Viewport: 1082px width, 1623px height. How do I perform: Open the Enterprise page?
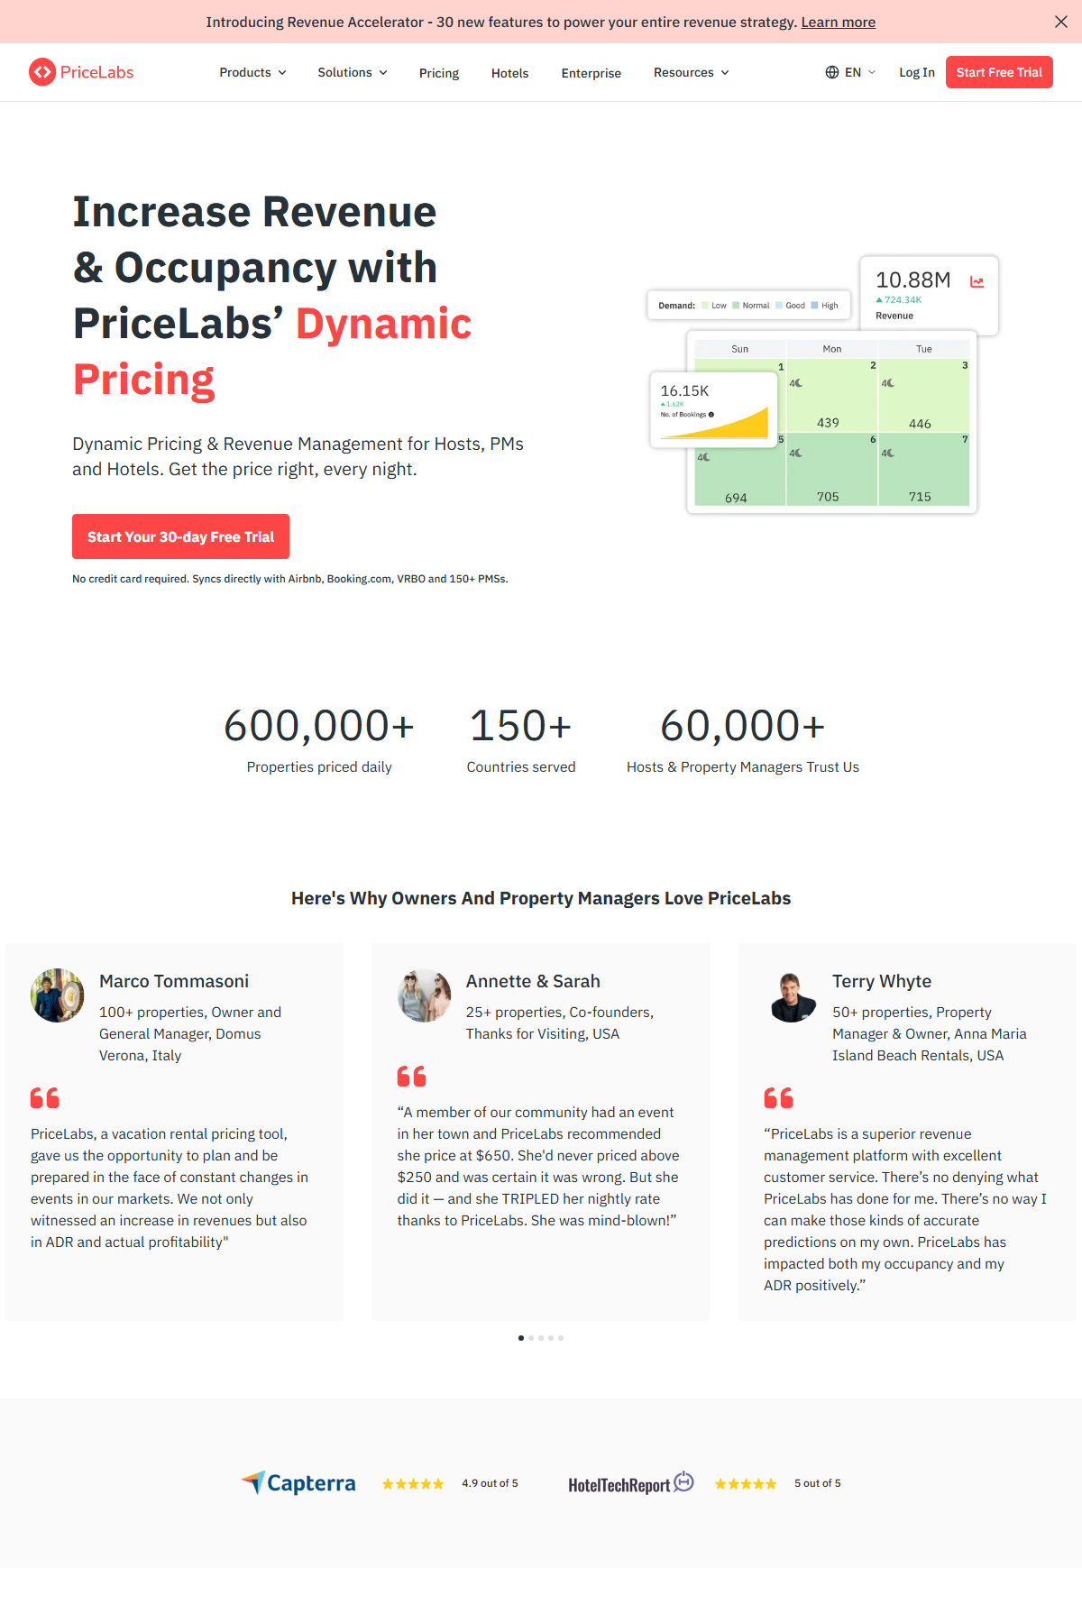click(591, 73)
